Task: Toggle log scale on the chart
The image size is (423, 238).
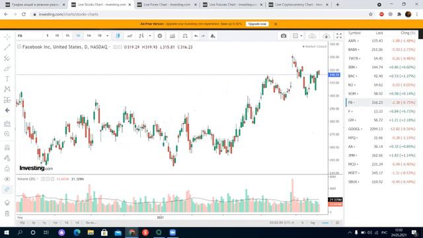Action: (313, 223)
